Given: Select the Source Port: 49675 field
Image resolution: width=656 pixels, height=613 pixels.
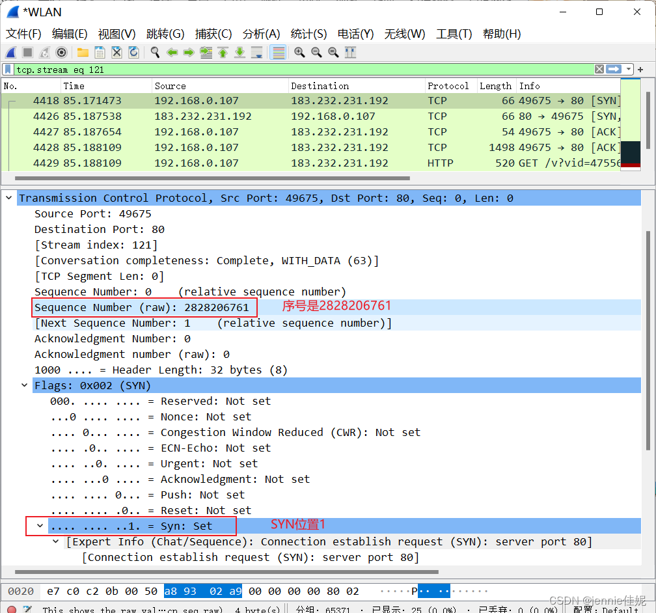Looking at the screenshot, I should click(x=93, y=214).
